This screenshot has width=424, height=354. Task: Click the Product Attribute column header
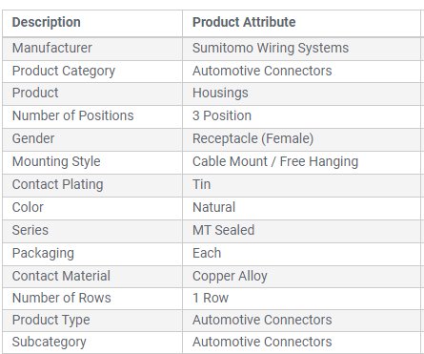[244, 22]
